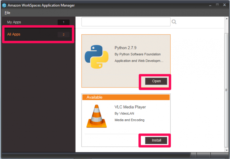The image size is (230, 159).
Task: Click the All Apps count badge
Action: [63, 34]
